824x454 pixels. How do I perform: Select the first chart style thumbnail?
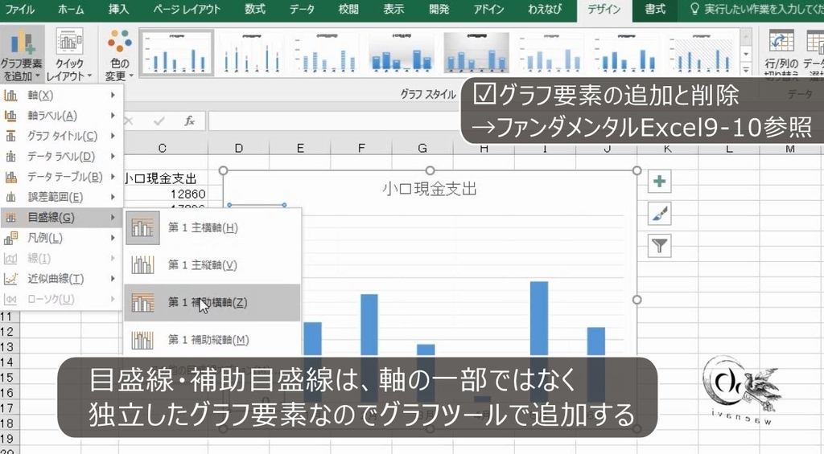click(x=177, y=53)
